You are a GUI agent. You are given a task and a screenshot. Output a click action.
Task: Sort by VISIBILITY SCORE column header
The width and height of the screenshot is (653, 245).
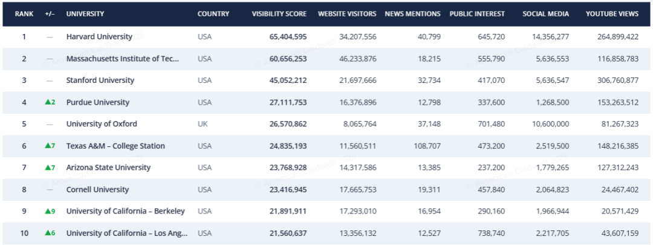click(279, 14)
